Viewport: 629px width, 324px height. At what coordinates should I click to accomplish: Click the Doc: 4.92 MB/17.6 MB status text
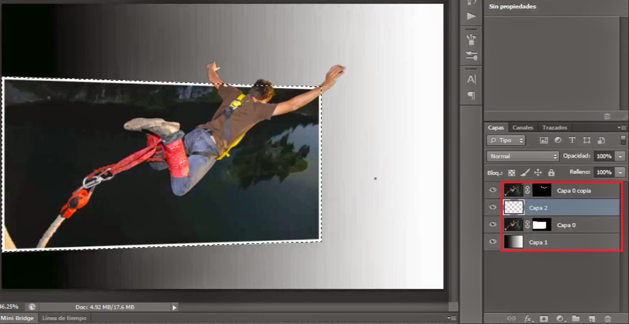pos(105,307)
